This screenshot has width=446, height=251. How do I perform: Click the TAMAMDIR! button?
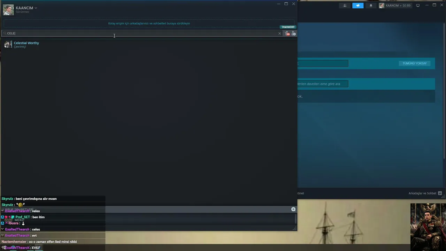pos(288,27)
